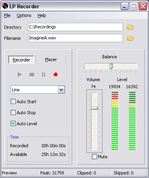Click the LP Recorder vinyl title icon
The width and height of the screenshot is (149, 178).
(5, 6)
